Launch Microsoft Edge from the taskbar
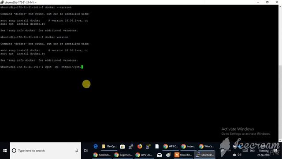 (96, 146)
